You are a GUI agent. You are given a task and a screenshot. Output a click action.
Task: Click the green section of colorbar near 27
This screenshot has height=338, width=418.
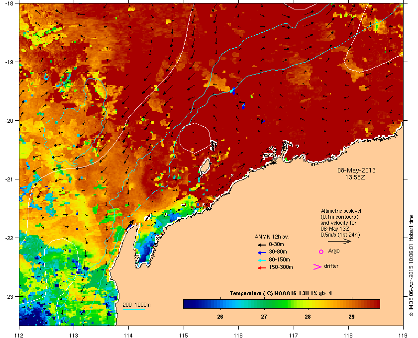[264, 304]
